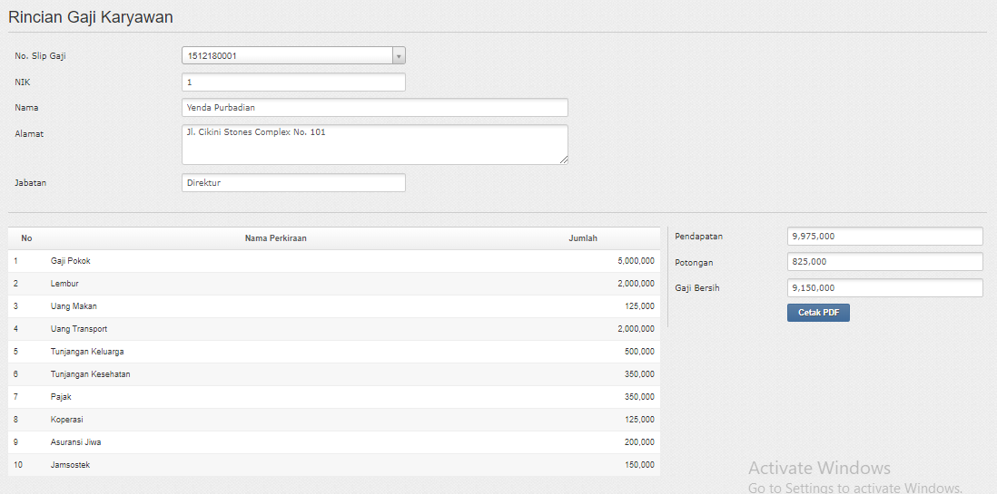Click the Asuransi Jiwa amount 200,000

tap(639, 442)
